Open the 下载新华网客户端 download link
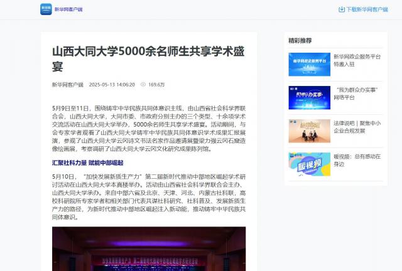402x271 pixels. (367, 9)
